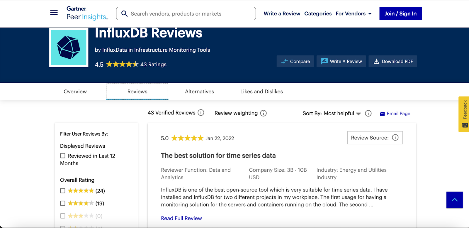Screen dimensions: 469x228
Task: Expand the For Vendors dropdown
Action: (354, 13)
